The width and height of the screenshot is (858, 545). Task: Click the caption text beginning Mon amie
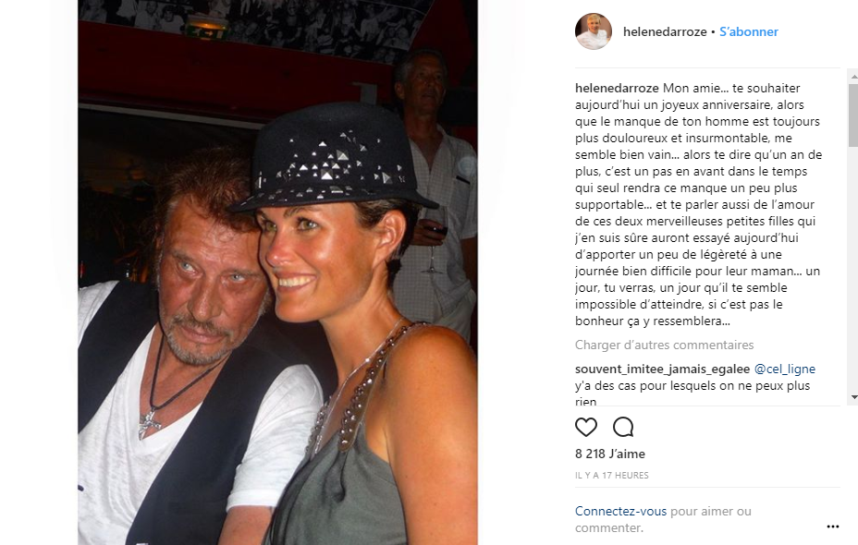(699, 204)
